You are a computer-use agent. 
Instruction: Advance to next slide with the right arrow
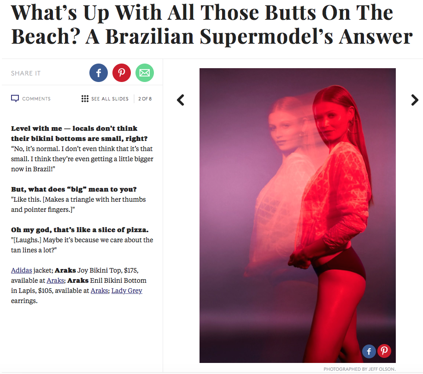[x=415, y=100]
